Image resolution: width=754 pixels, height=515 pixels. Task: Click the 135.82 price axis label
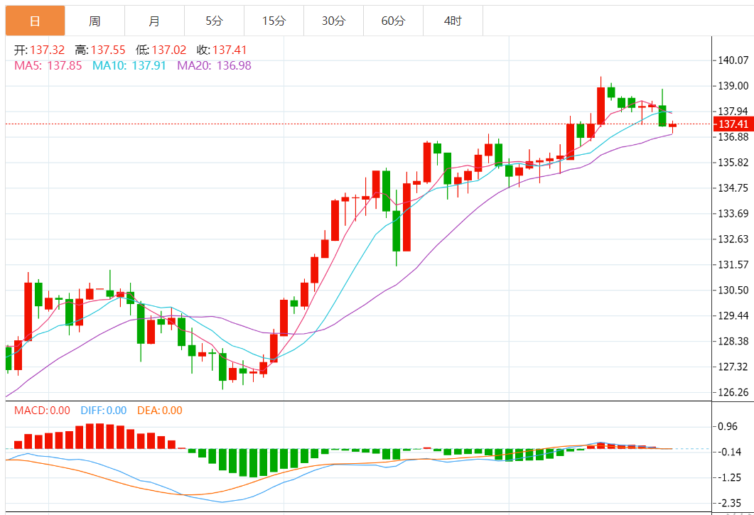(733, 163)
